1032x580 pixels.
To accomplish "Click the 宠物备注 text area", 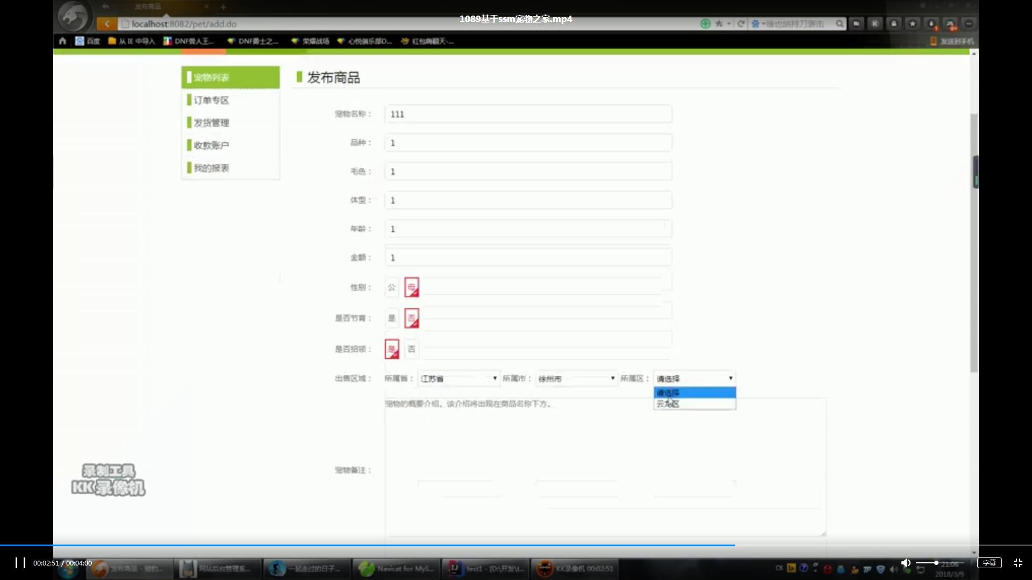I will pyautogui.click(x=605, y=467).
